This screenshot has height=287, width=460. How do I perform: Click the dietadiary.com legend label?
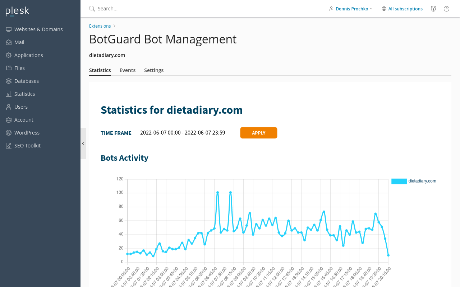coord(422,181)
